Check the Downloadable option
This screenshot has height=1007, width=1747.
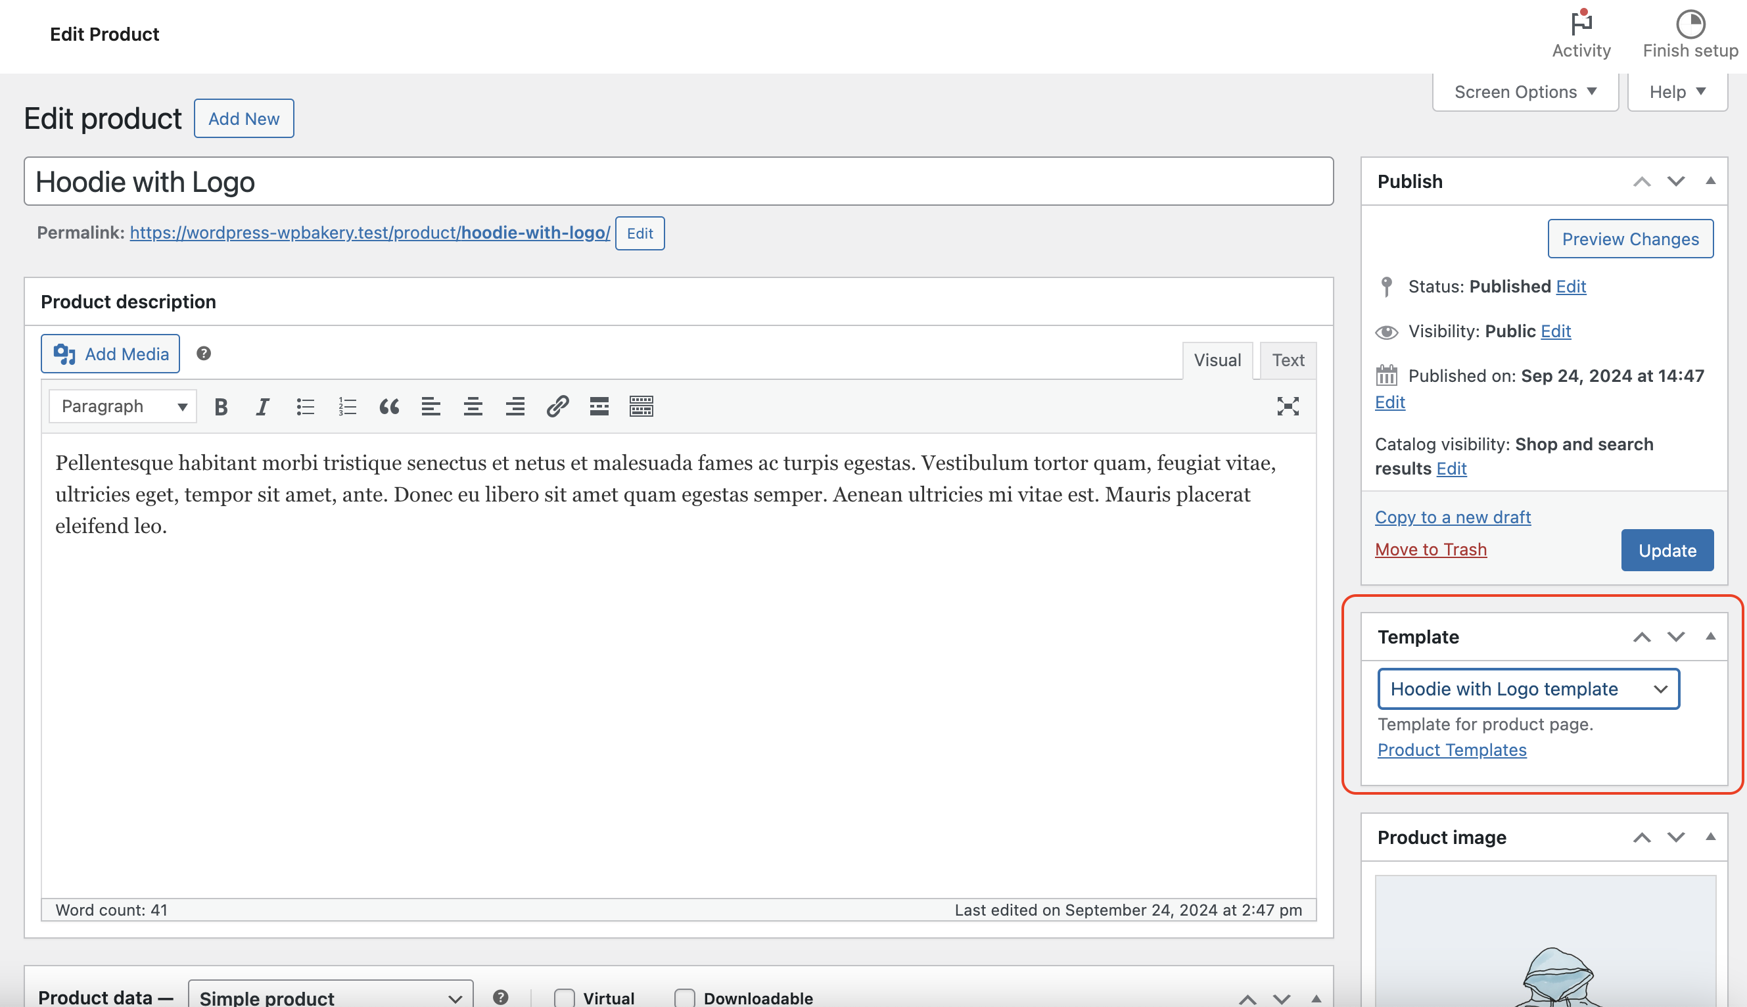coord(684,997)
